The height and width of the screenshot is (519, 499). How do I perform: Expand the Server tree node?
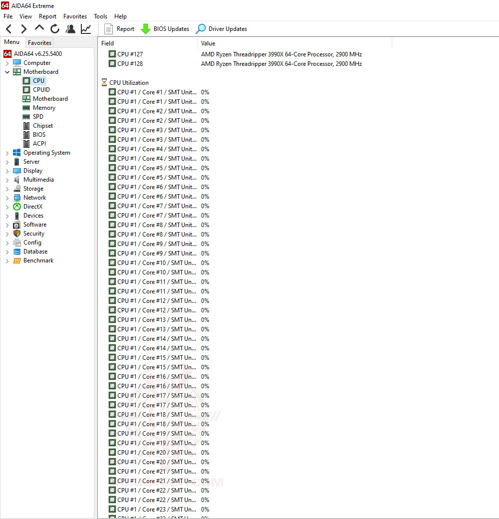(x=7, y=162)
